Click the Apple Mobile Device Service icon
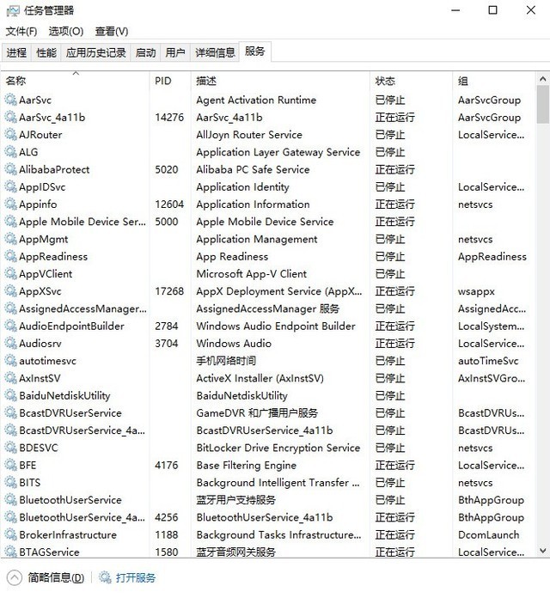The image size is (550, 598). (x=10, y=222)
